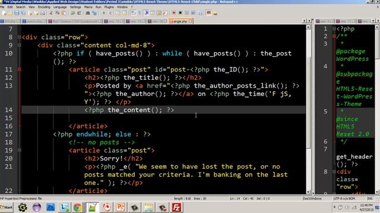Click the left editor scrollbar down arrow

[308, 192]
